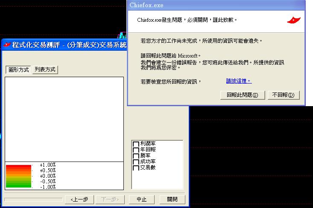Go back with the 上一步 button
Screen dimensions: 313x208
coord(79,199)
